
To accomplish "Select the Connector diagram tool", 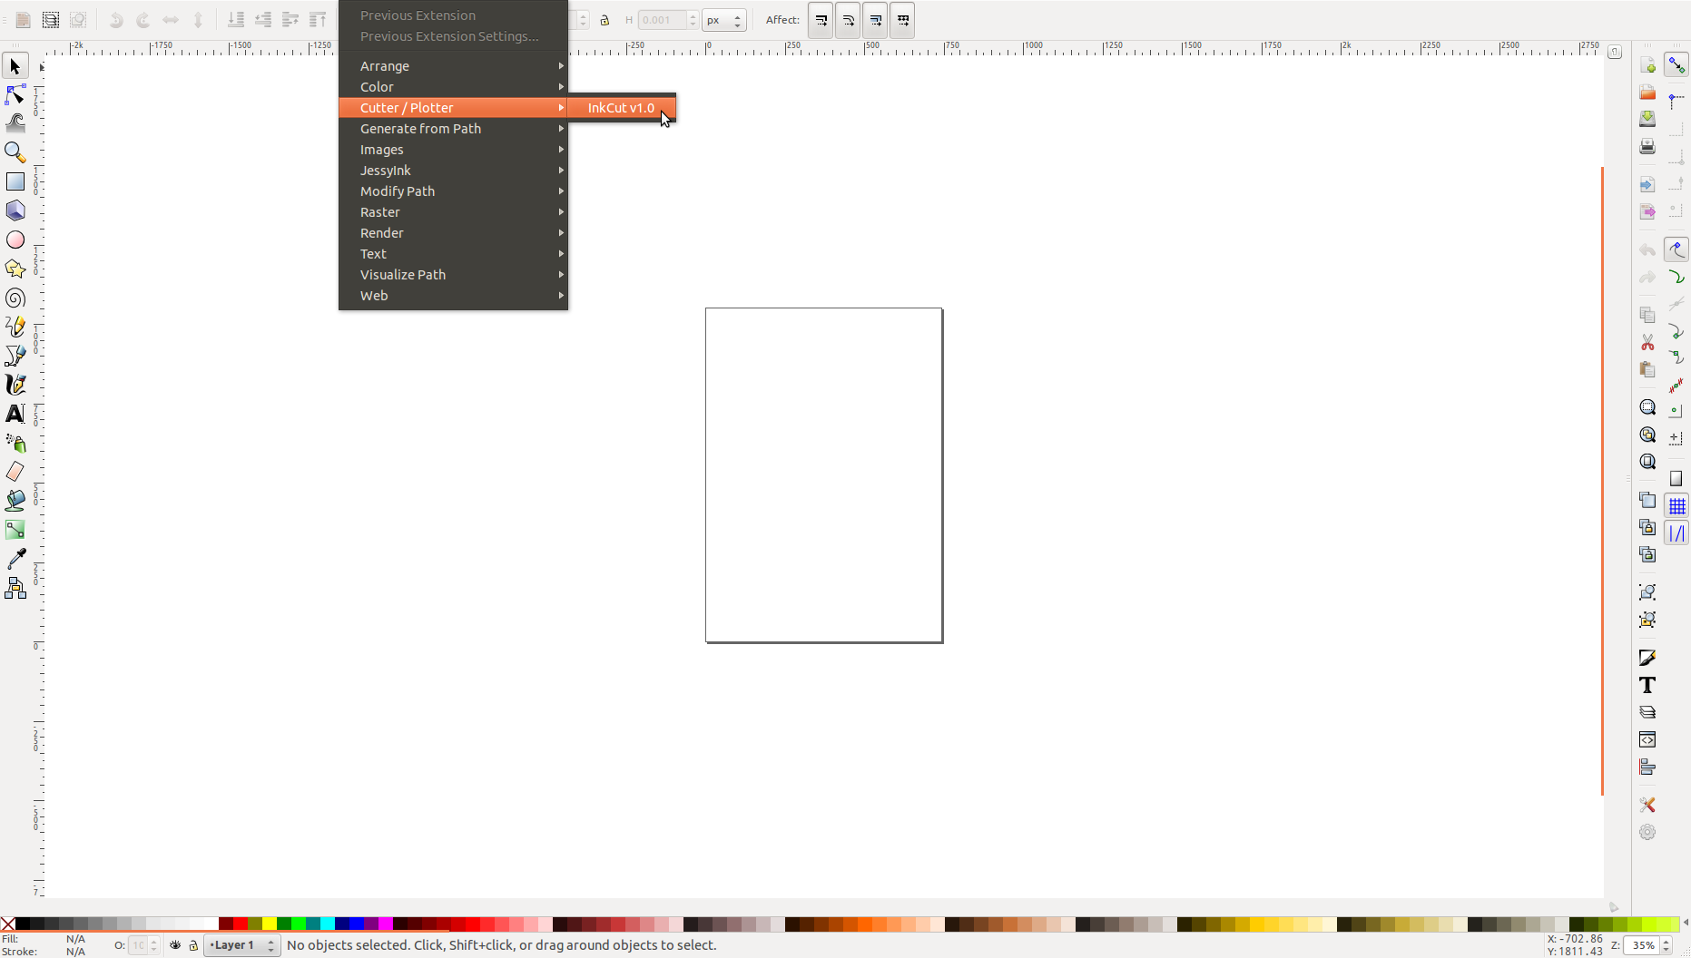I will (x=15, y=589).
